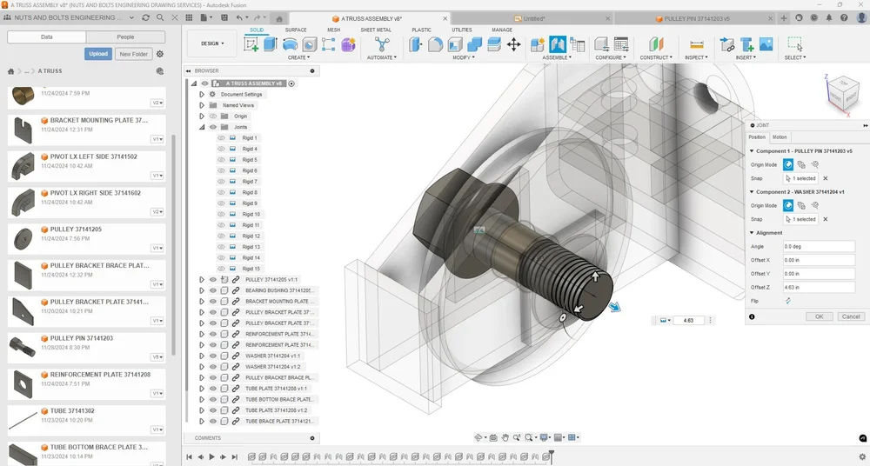The height and width of the screenshot is (466, 870).
Task: Clear Component 1 snap selection
Action: tap(825, 178)
